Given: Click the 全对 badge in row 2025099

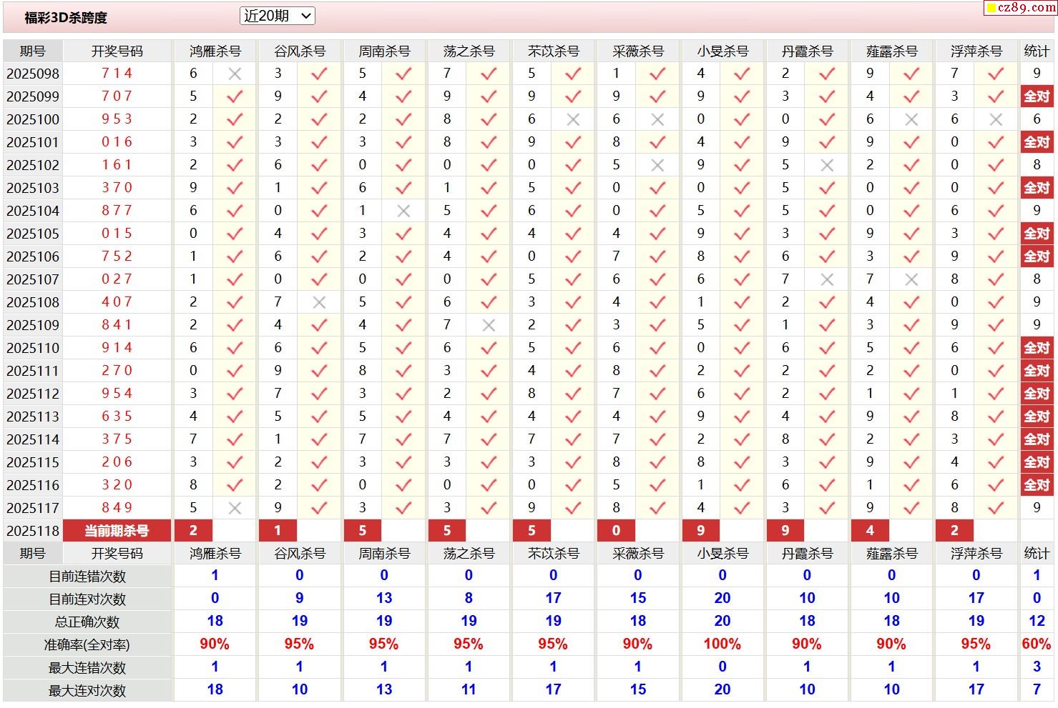Looking at the screenshot, I should pos(1037,96).
